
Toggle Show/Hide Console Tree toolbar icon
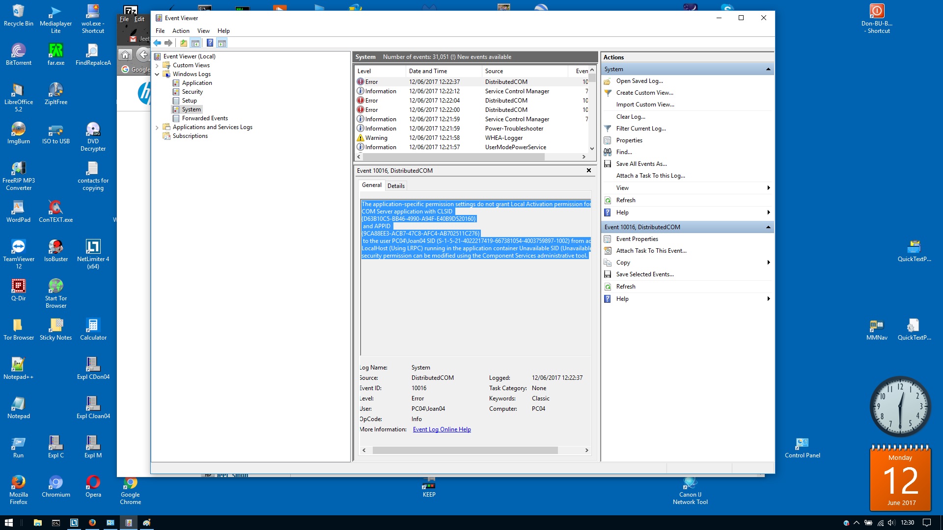tap(195, 43)
